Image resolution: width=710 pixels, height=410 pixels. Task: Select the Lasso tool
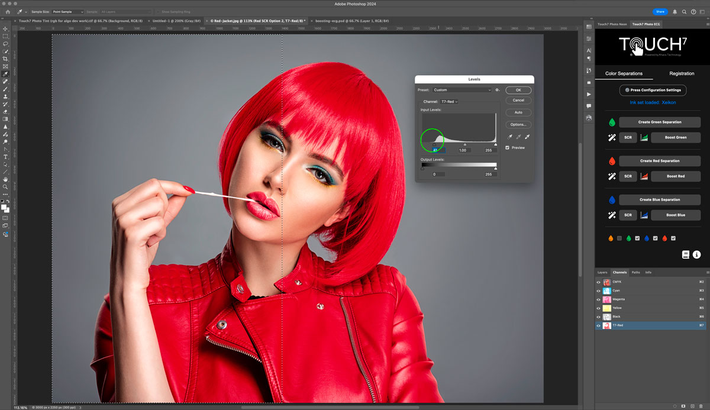[5, 44]
